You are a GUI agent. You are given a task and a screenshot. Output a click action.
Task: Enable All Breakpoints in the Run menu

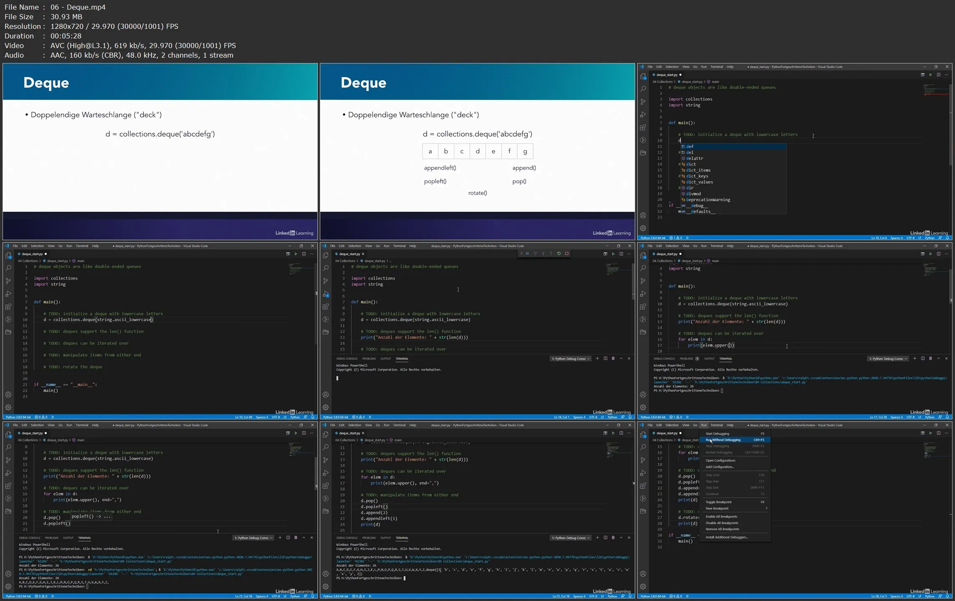[721, 517]
